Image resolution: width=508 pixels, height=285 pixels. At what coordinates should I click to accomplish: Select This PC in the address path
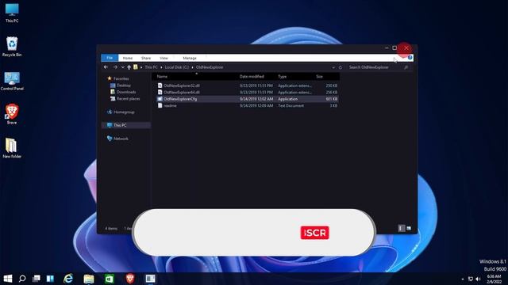(x=151, y=67)
